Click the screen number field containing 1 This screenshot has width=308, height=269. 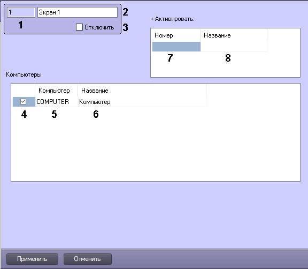pyautogui.click(x=21, y=12)
